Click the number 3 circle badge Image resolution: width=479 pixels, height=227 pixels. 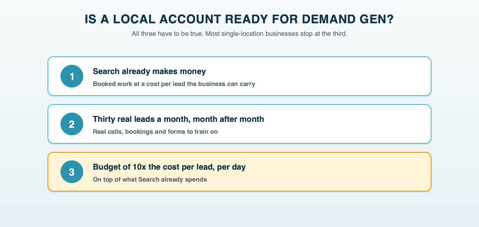[72, 172]
